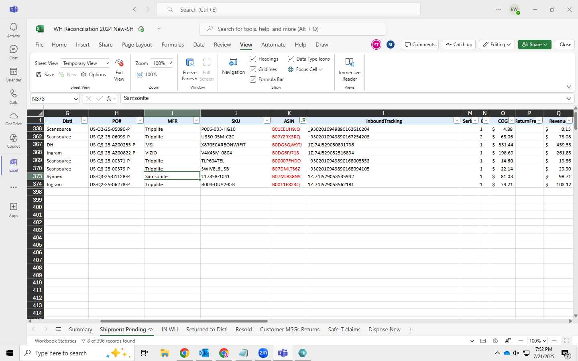
Task: Open the Sheet View dropdown
Action: click(x=85, y=63)
